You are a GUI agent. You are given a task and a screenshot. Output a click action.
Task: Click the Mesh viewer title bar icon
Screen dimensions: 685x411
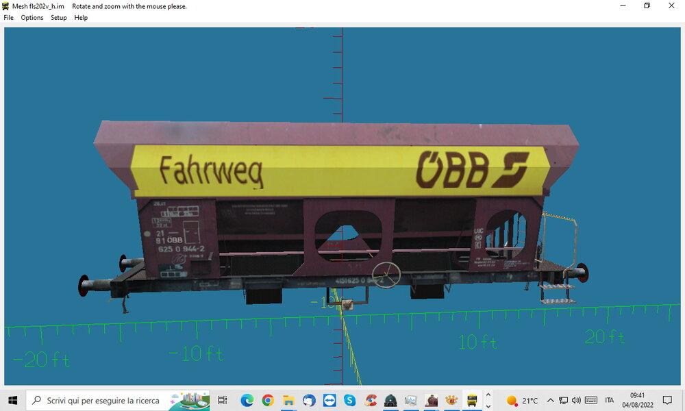5,6
